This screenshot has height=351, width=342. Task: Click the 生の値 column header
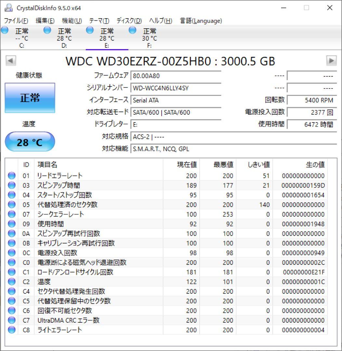pos(300,164)
